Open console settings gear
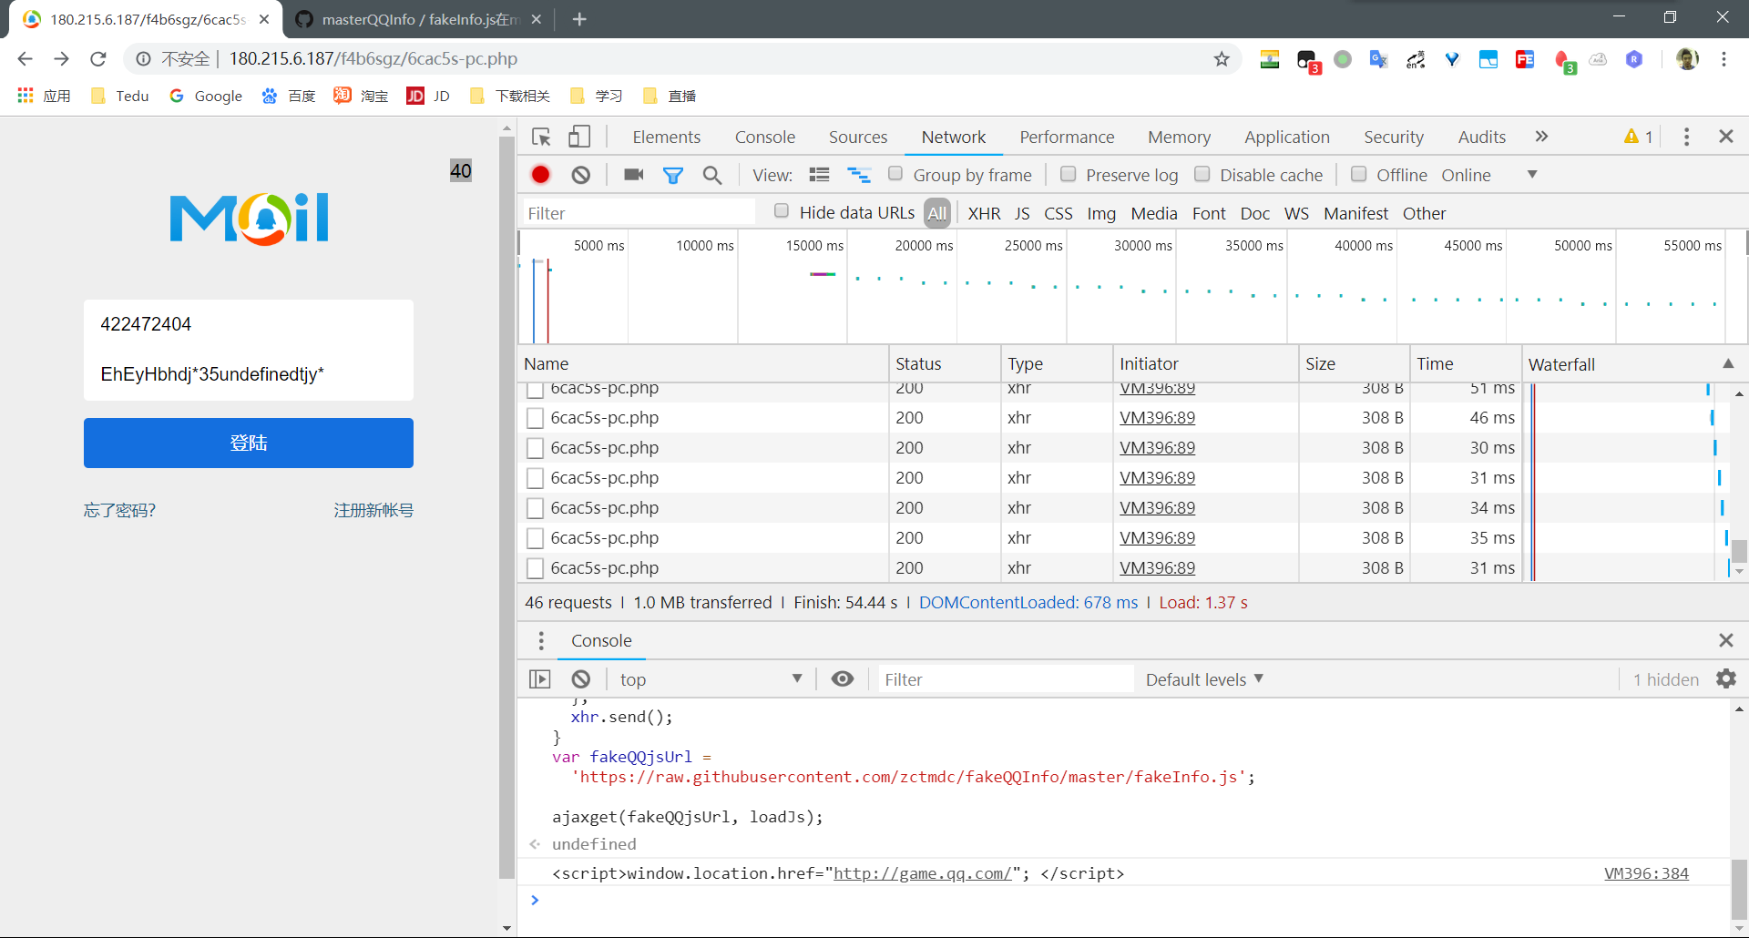 tap(1726, 679)
